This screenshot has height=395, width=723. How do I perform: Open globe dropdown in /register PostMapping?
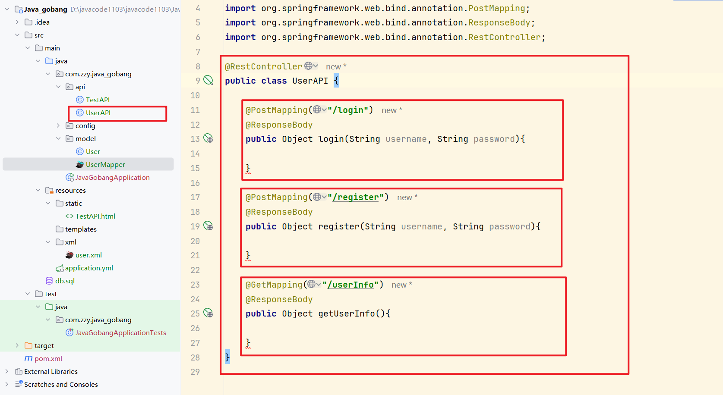(x=320, y=197)
